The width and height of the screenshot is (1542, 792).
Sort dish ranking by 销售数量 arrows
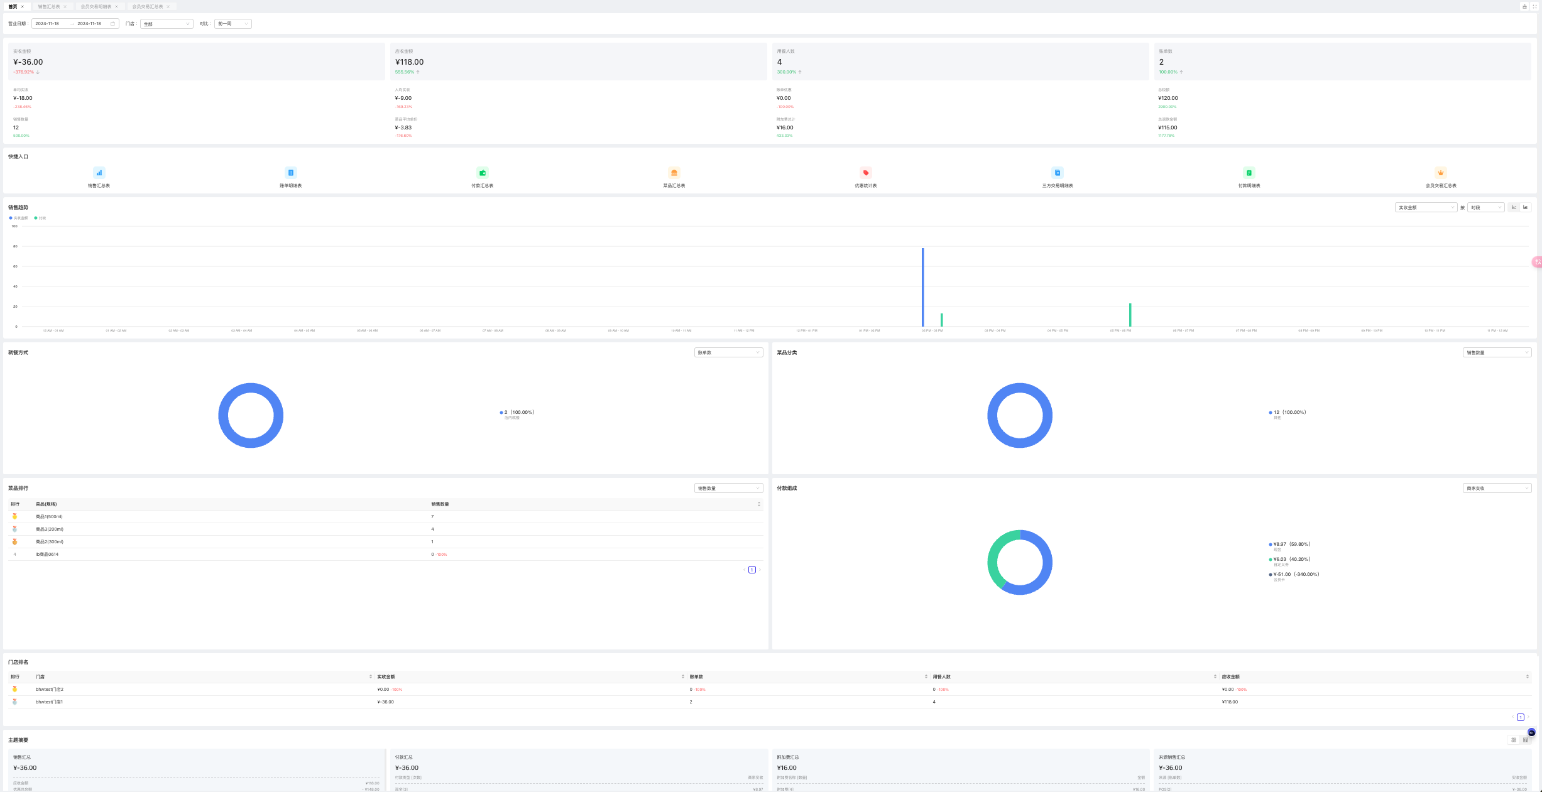[x=759, y=504]
